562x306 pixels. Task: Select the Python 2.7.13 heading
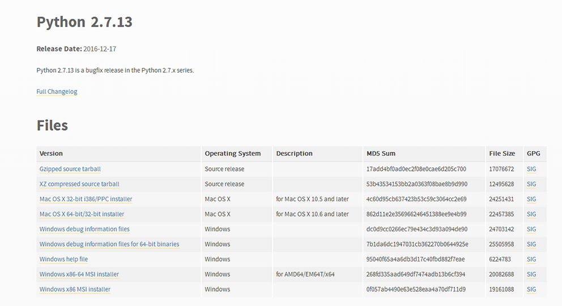pos(84,22)
